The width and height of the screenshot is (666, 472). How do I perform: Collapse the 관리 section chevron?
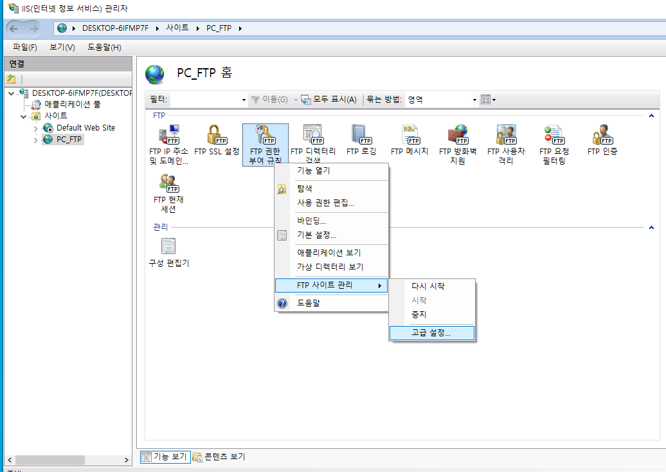pos(651,228)
